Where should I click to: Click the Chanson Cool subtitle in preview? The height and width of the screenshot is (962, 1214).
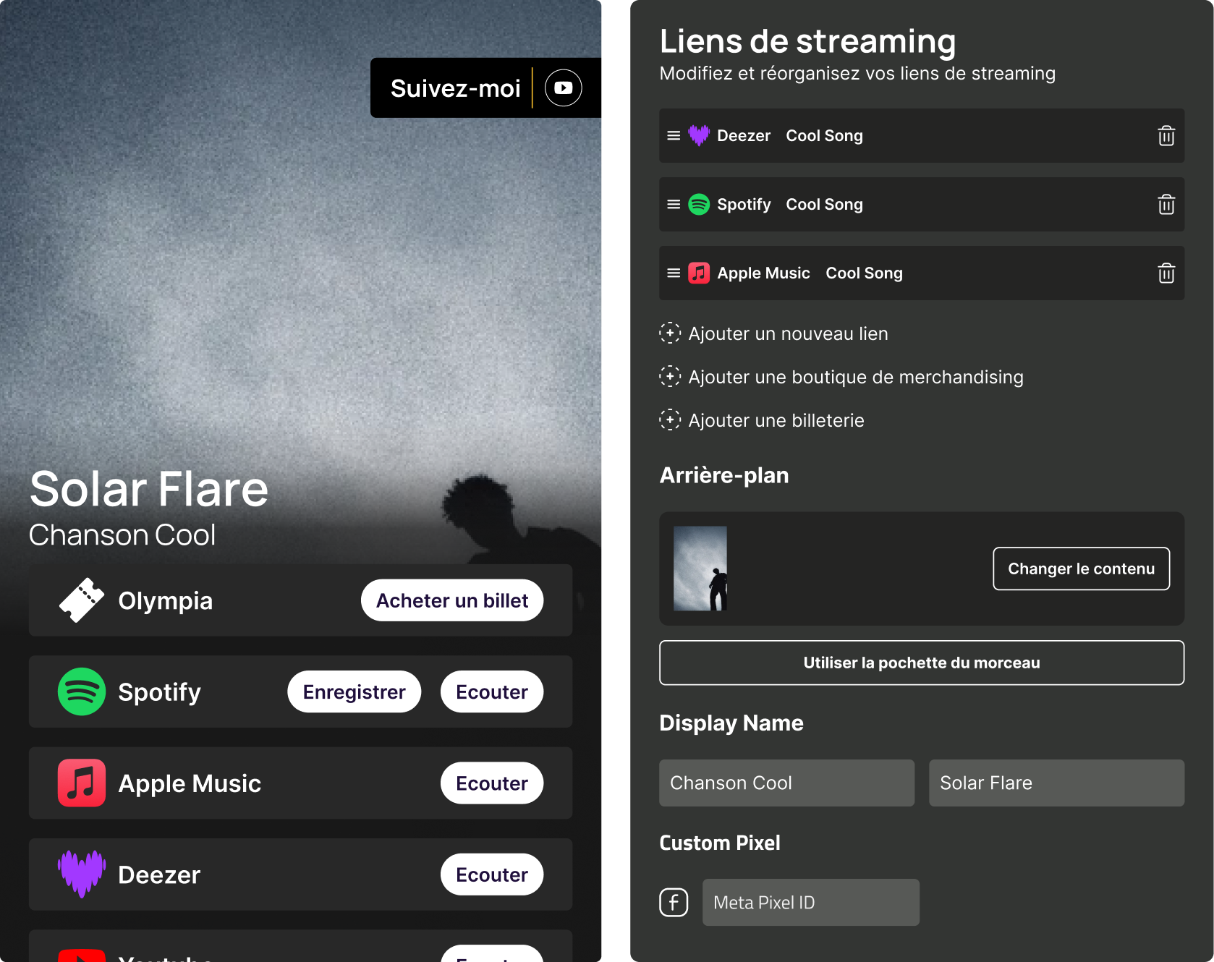click(122, 535)
